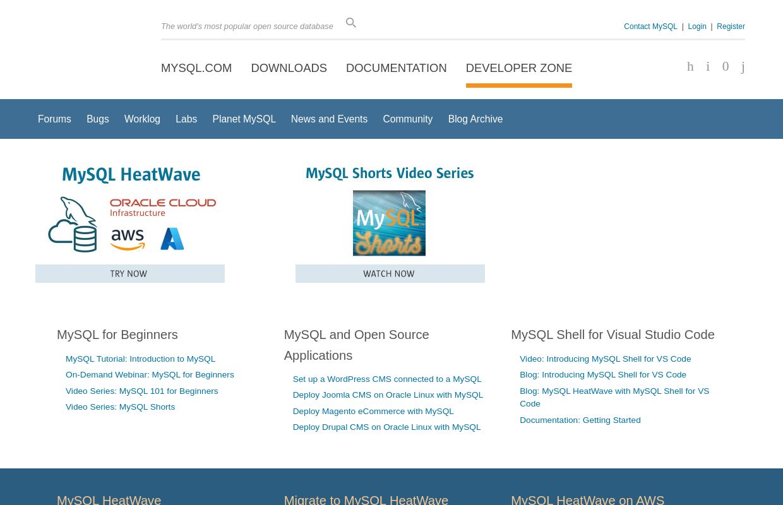
Task: Switch to the Documentation tab
Action: click(x=396, y=68)
